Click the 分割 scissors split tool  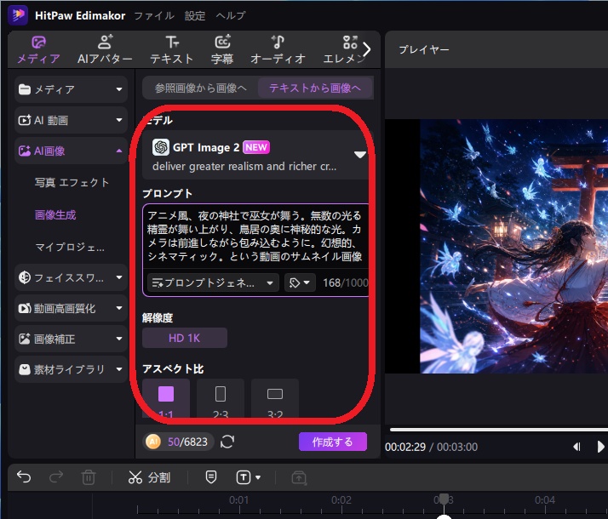coord(149,477)
